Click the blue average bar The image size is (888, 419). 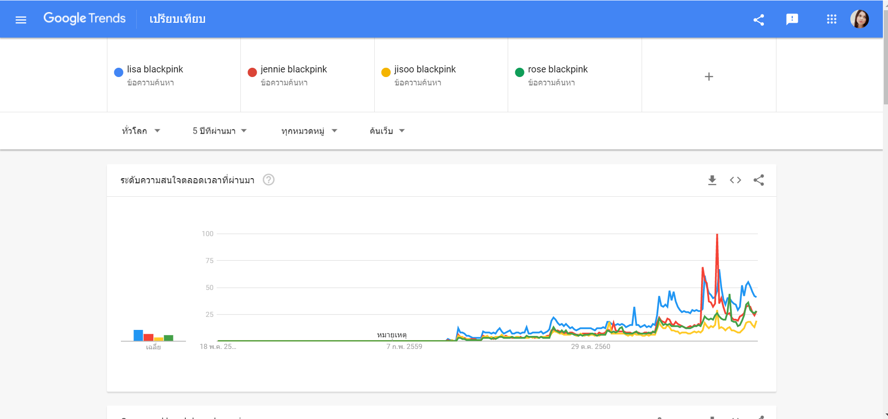tap(138, 335)
